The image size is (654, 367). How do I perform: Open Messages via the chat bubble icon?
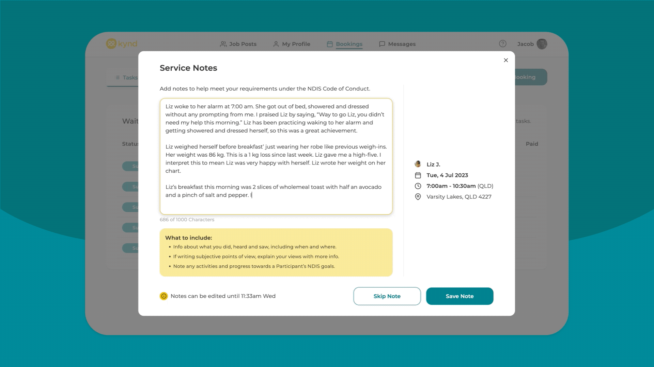[x=382, y=44]
